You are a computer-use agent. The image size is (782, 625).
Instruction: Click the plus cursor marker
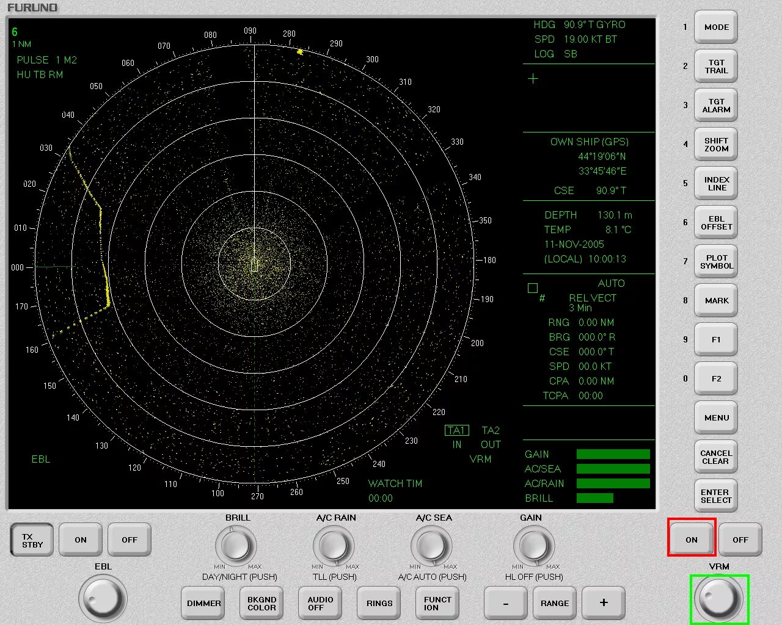click(x=533, y=79)
